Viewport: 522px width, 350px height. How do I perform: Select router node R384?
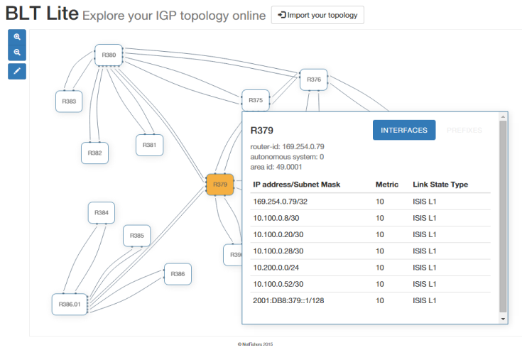coord(102,212)
